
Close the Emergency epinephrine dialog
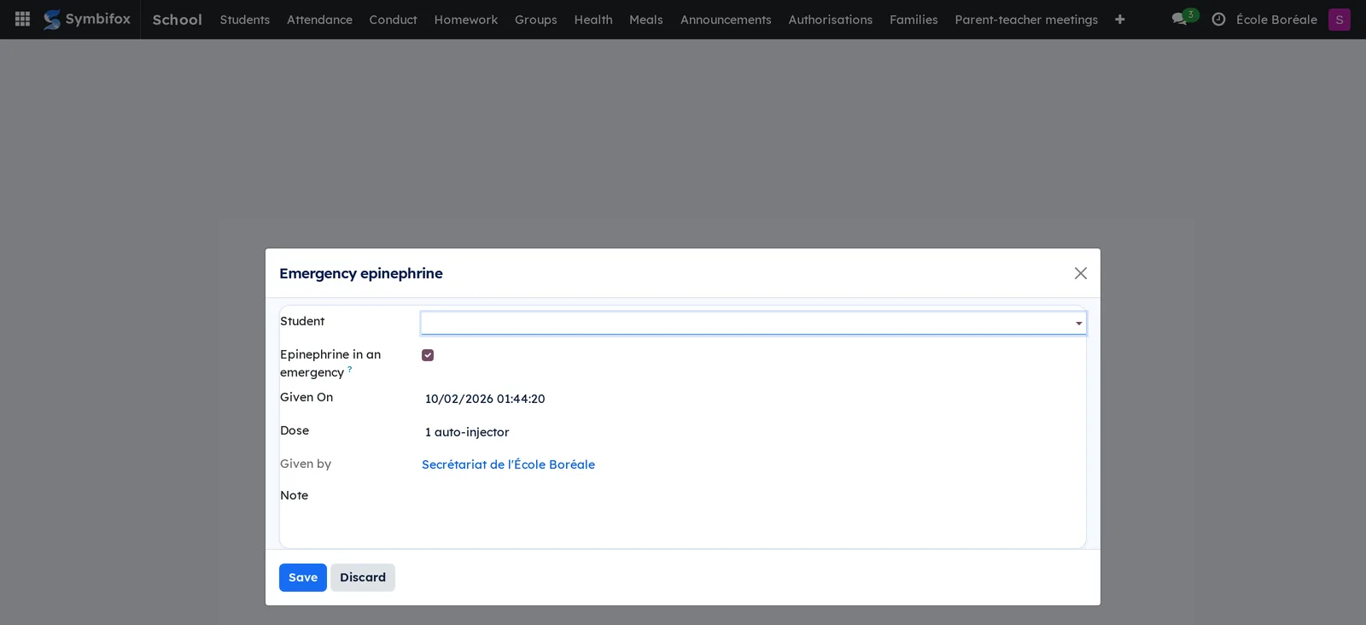pos(1081,273)
